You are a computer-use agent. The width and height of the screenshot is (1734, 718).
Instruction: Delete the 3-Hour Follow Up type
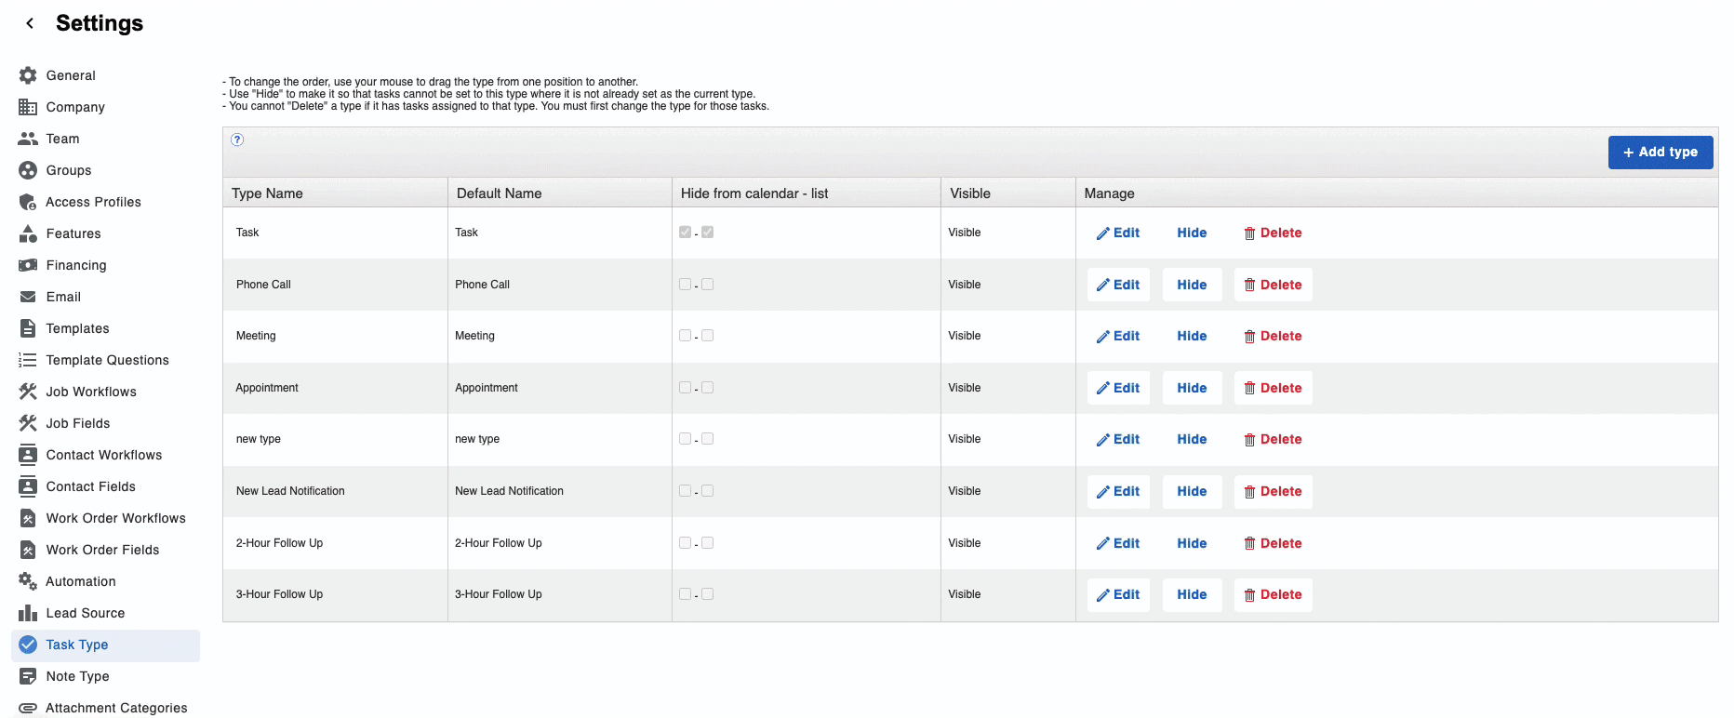click(1273, 594)
